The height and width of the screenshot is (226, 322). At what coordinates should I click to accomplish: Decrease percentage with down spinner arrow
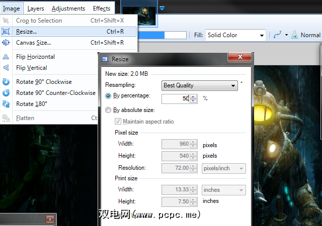pyautogui.click(x=193, y=101)
